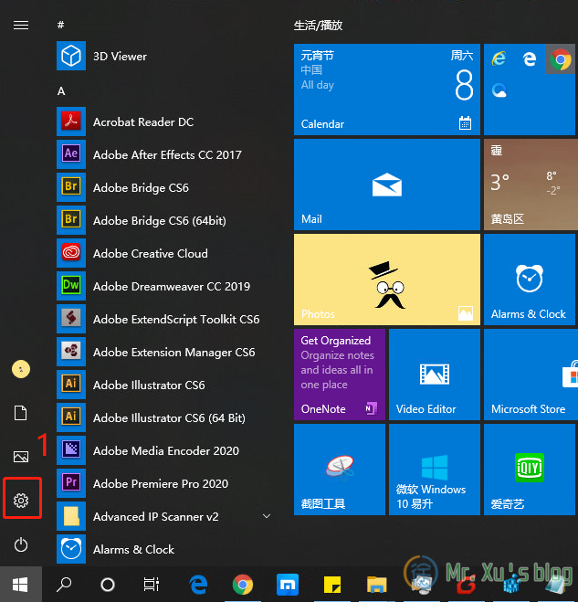Open Acrobat Reader DC icon
Viewport: 578px width, 602px height.
coord(71,121)
